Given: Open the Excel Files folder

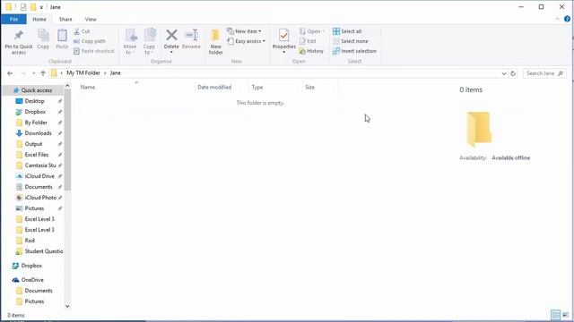Looking at the screenshot, I should [36, 155].
